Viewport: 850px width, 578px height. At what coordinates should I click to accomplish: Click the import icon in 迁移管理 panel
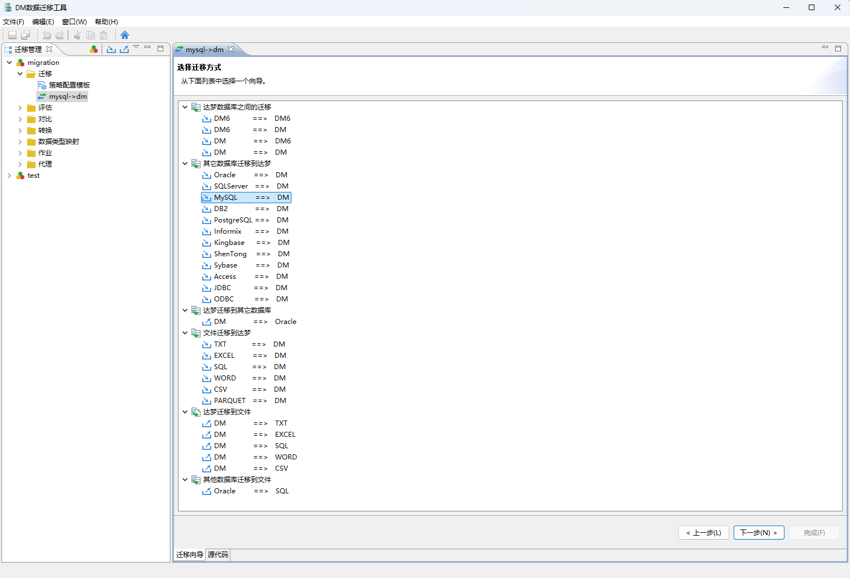111,49
